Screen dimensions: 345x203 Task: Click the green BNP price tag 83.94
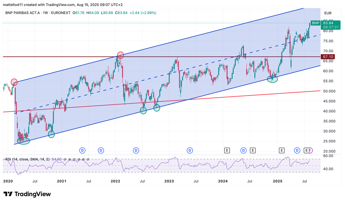[326, 23]
